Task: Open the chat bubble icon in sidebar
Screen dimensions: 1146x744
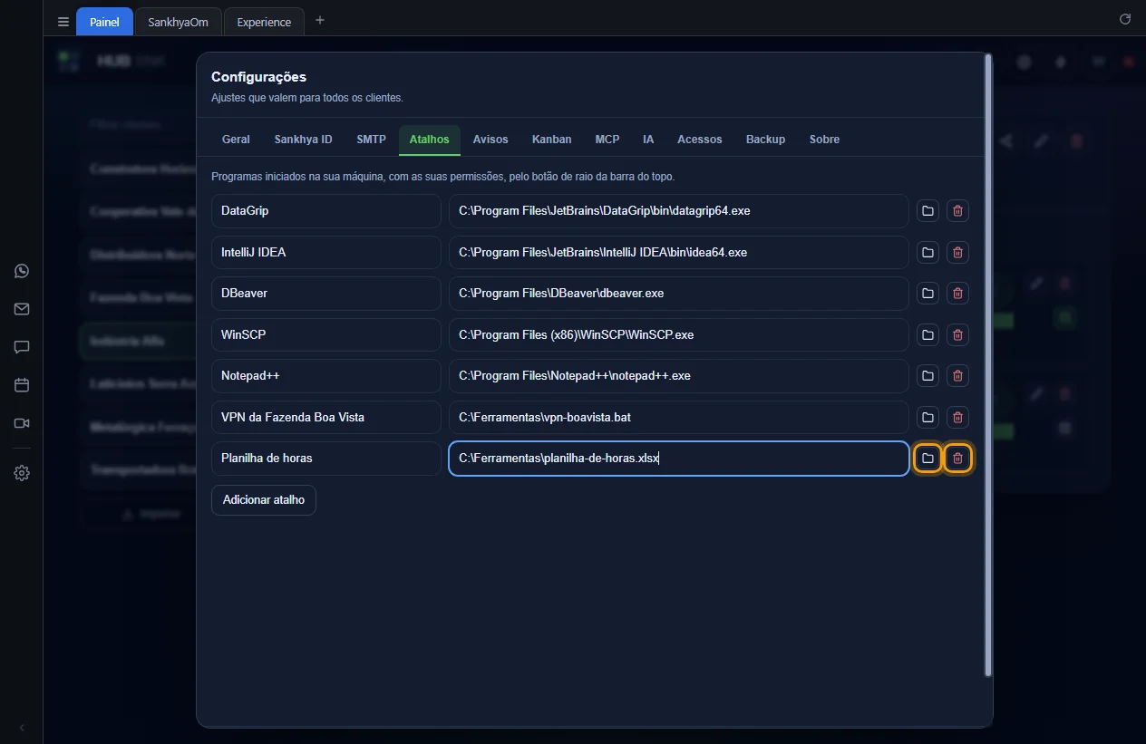Action: pyautogui.click(x=22, y=347)
